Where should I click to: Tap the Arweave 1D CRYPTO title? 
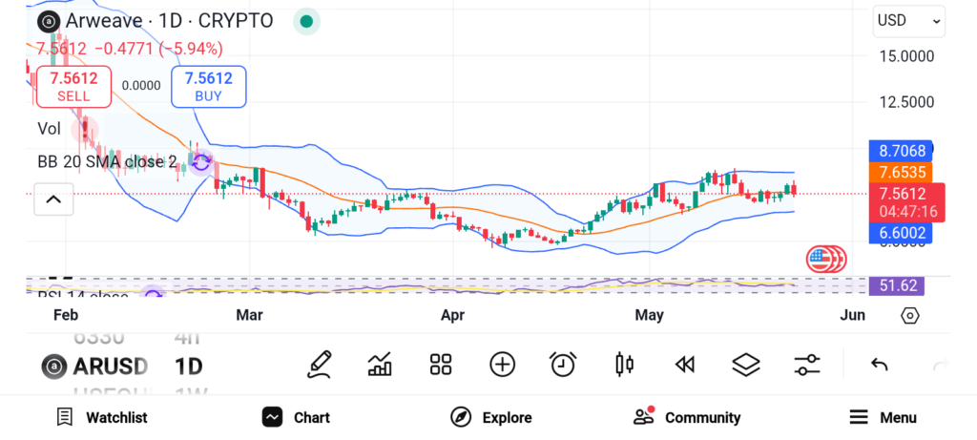[169, 21]
